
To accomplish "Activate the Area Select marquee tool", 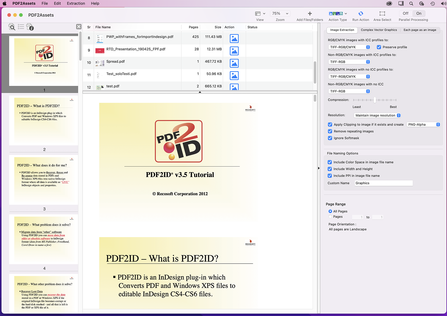I will click(x=382, y=13).
